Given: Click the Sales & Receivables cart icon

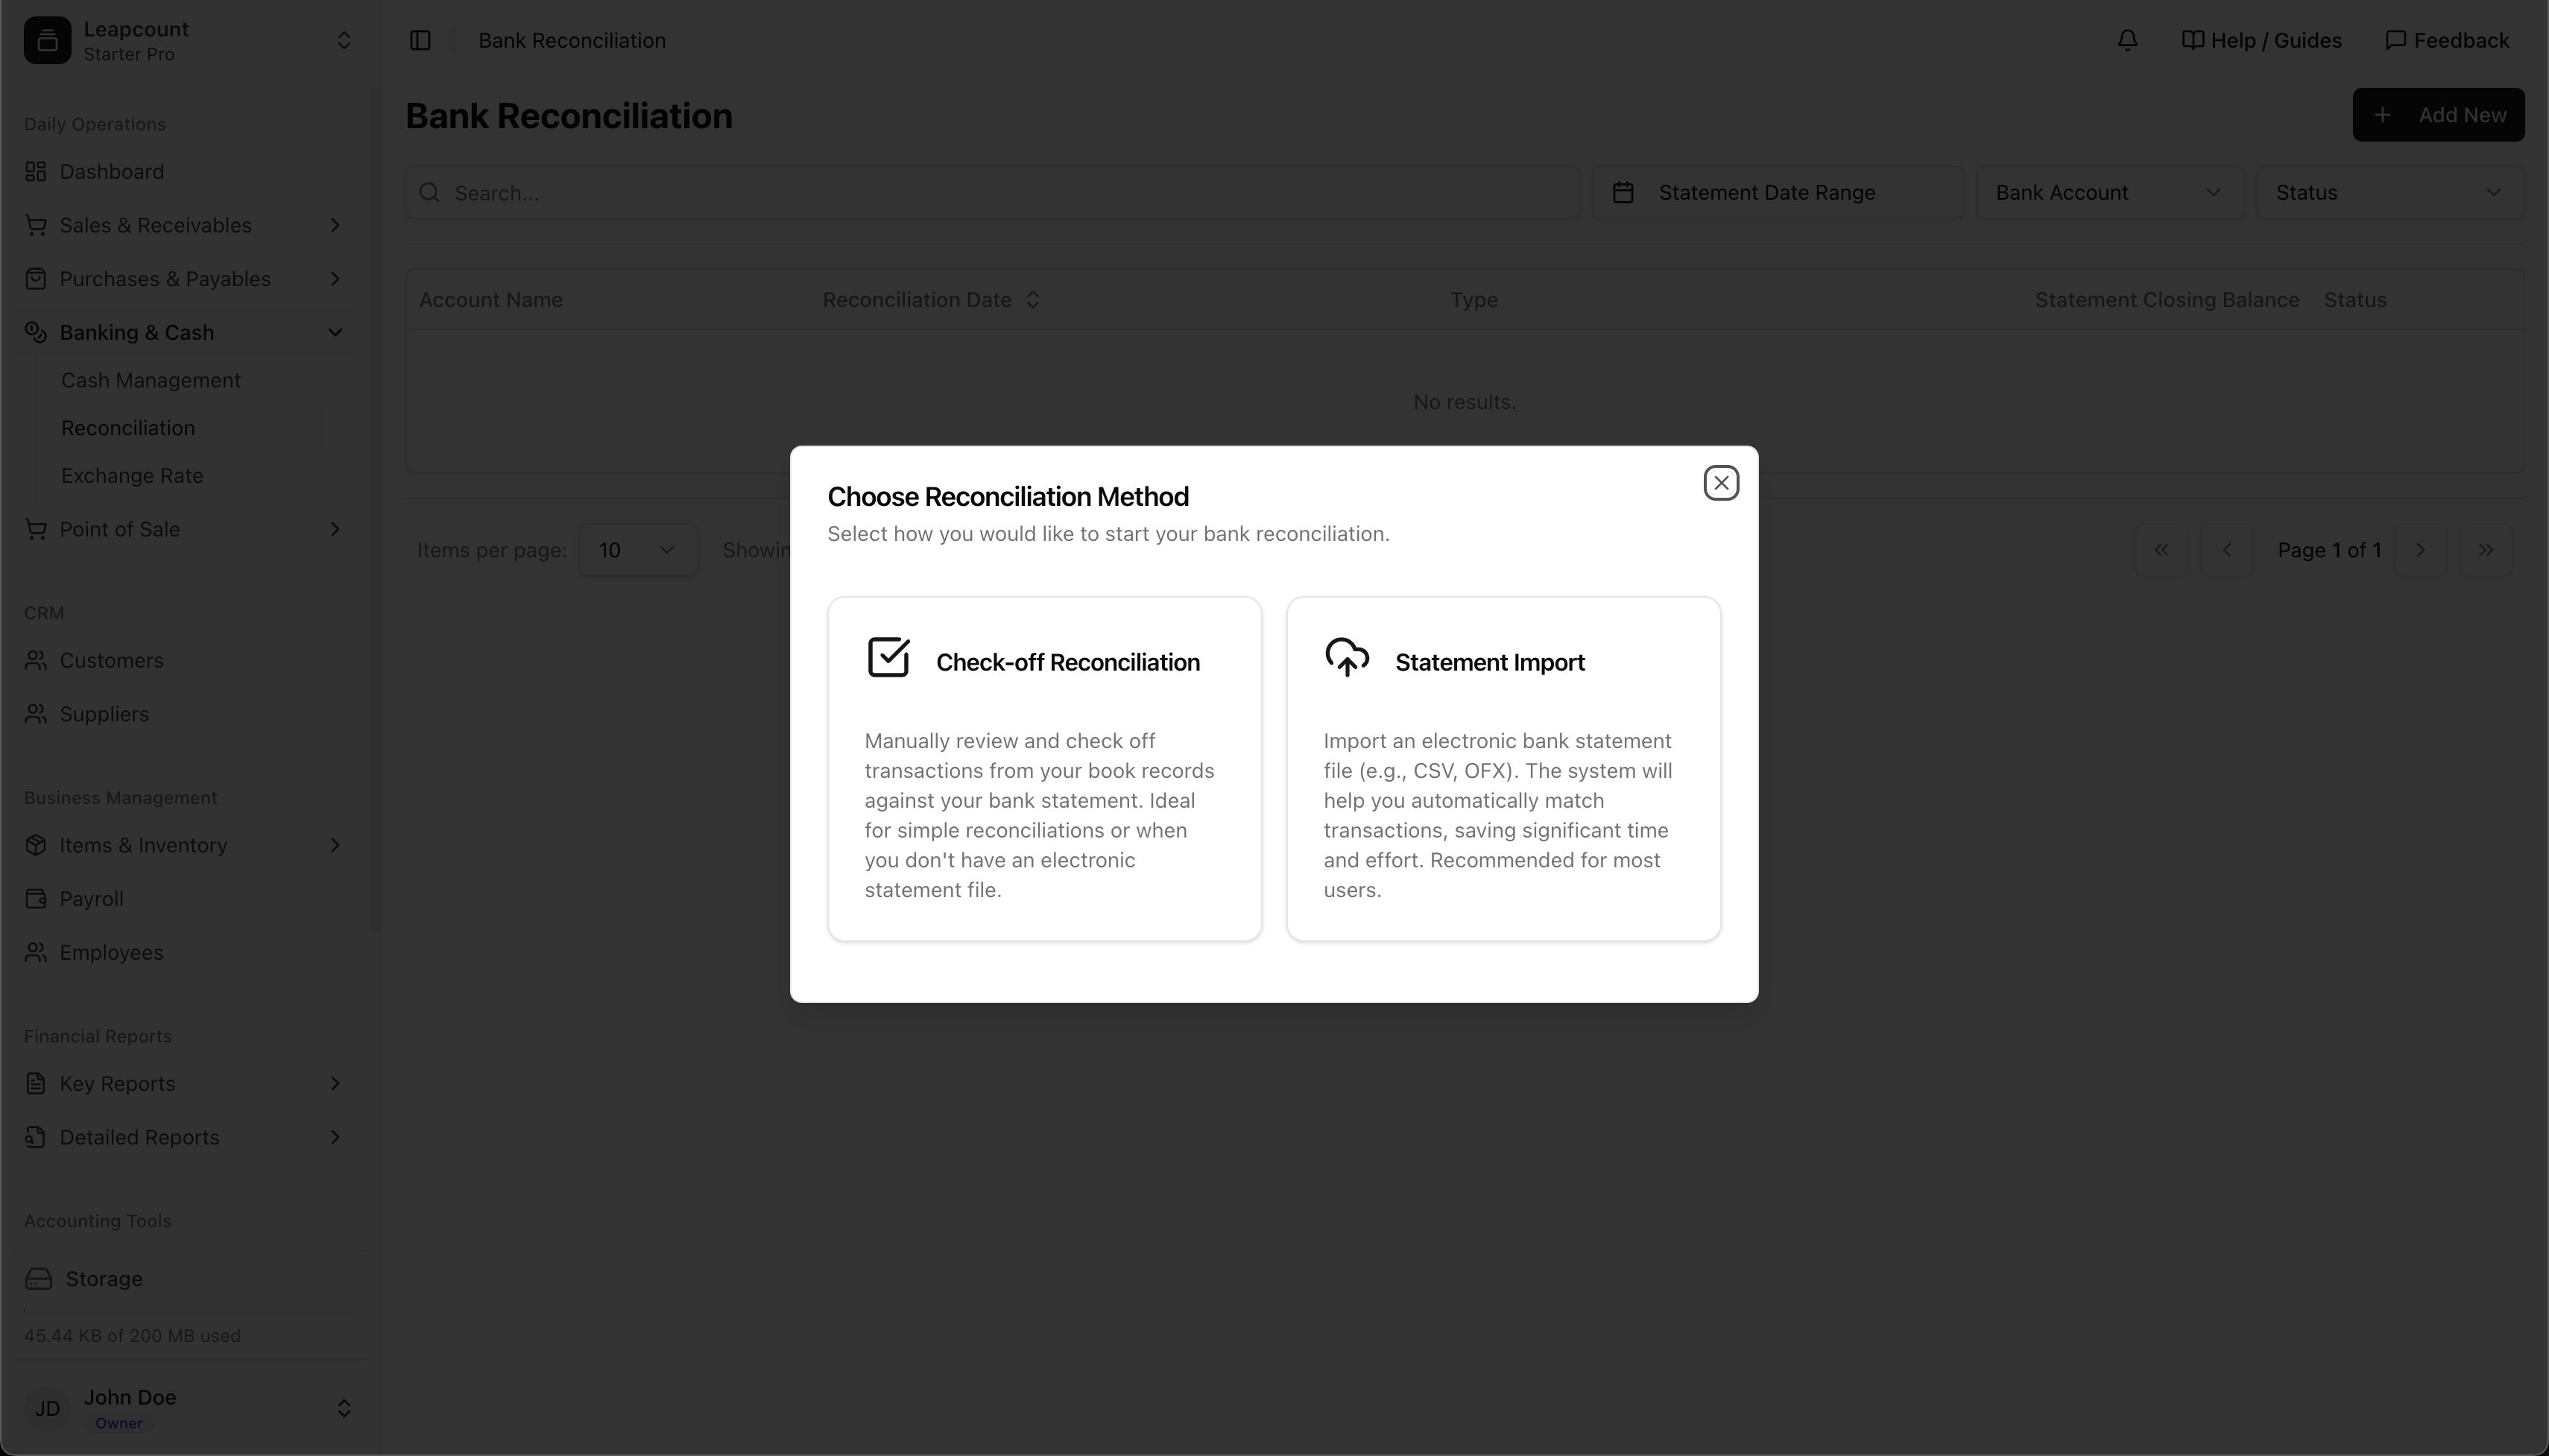Looking at the screenshot, I should tap(36, 225).
